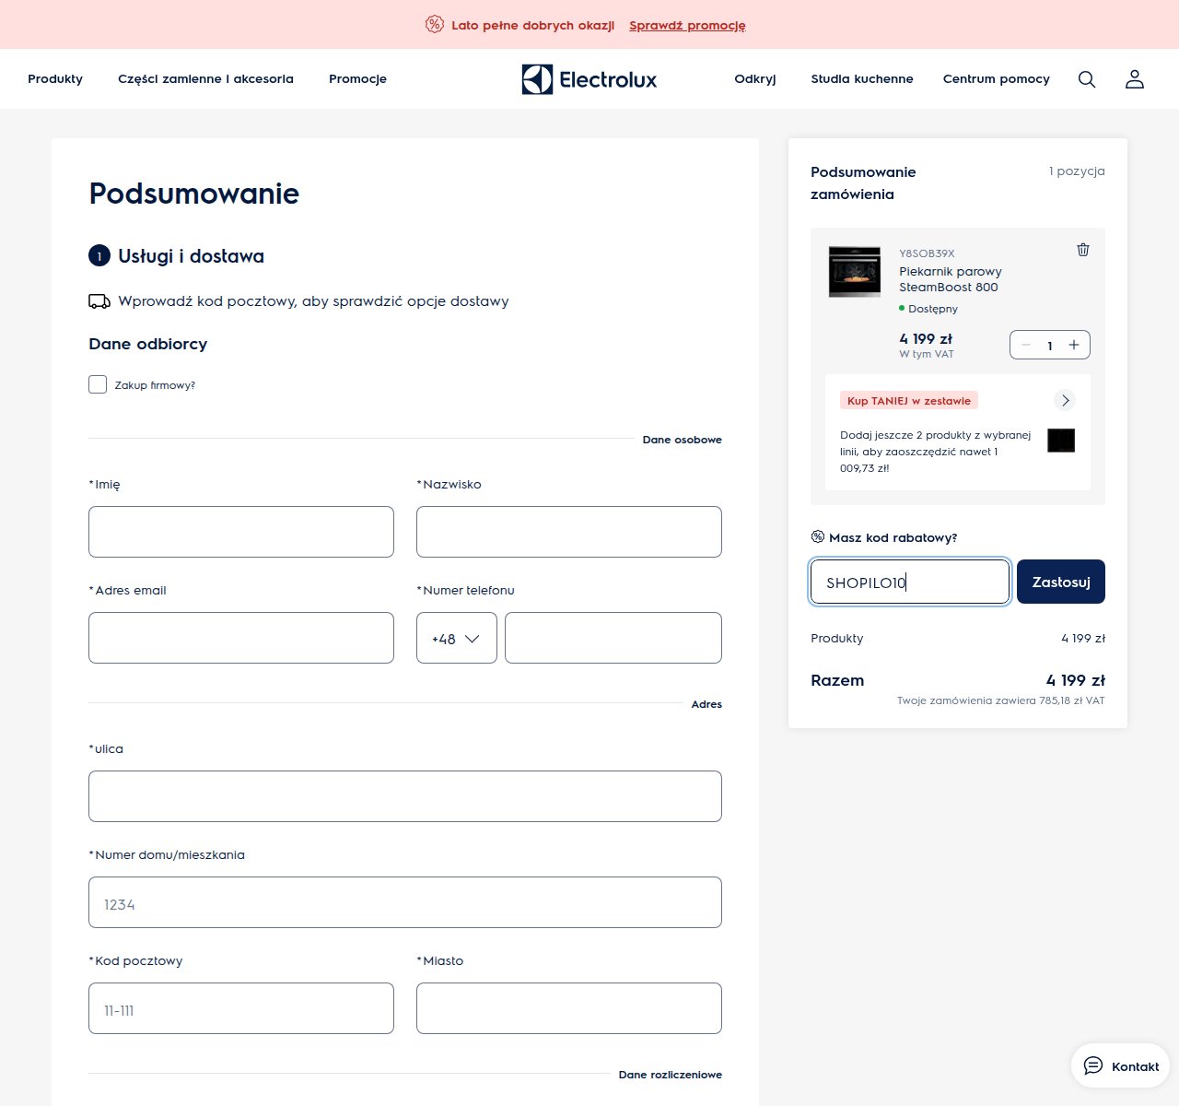Focus the Numer domu/mieszkania field

405,902
